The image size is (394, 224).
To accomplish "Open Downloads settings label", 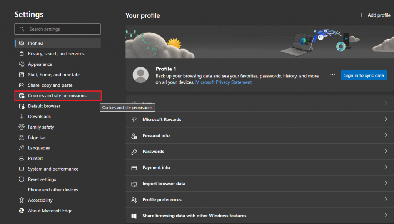I will [x=40, y=117].
